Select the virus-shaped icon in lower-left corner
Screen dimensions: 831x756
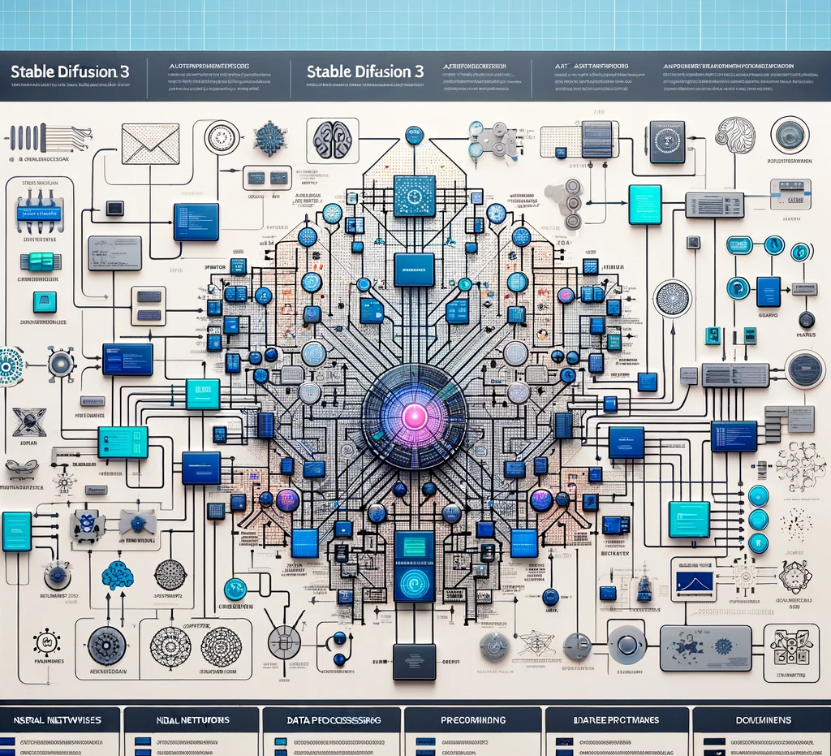tap(47, 643)
